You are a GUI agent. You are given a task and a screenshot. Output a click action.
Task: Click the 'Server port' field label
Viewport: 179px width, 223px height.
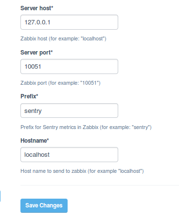pyautogui.click(x=36, y=53)
